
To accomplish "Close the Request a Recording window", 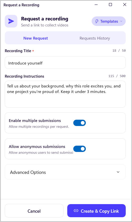I will coord(125,5).
